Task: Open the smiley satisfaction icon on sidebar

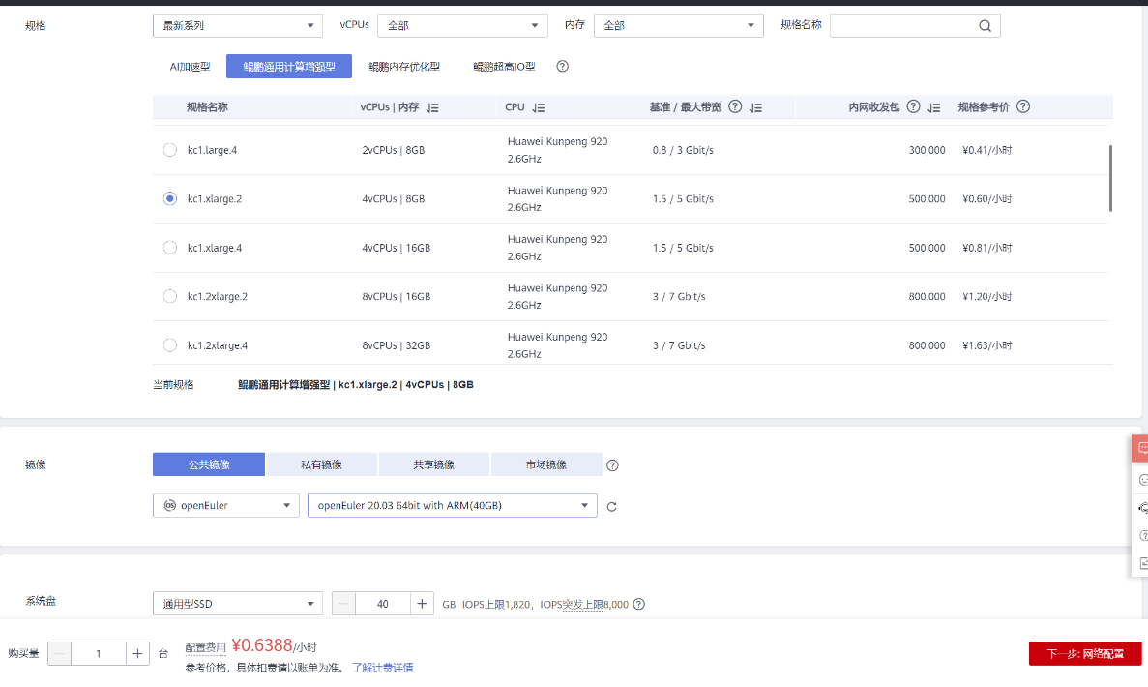Action: pyautogui.click(x=1142, y=480)
